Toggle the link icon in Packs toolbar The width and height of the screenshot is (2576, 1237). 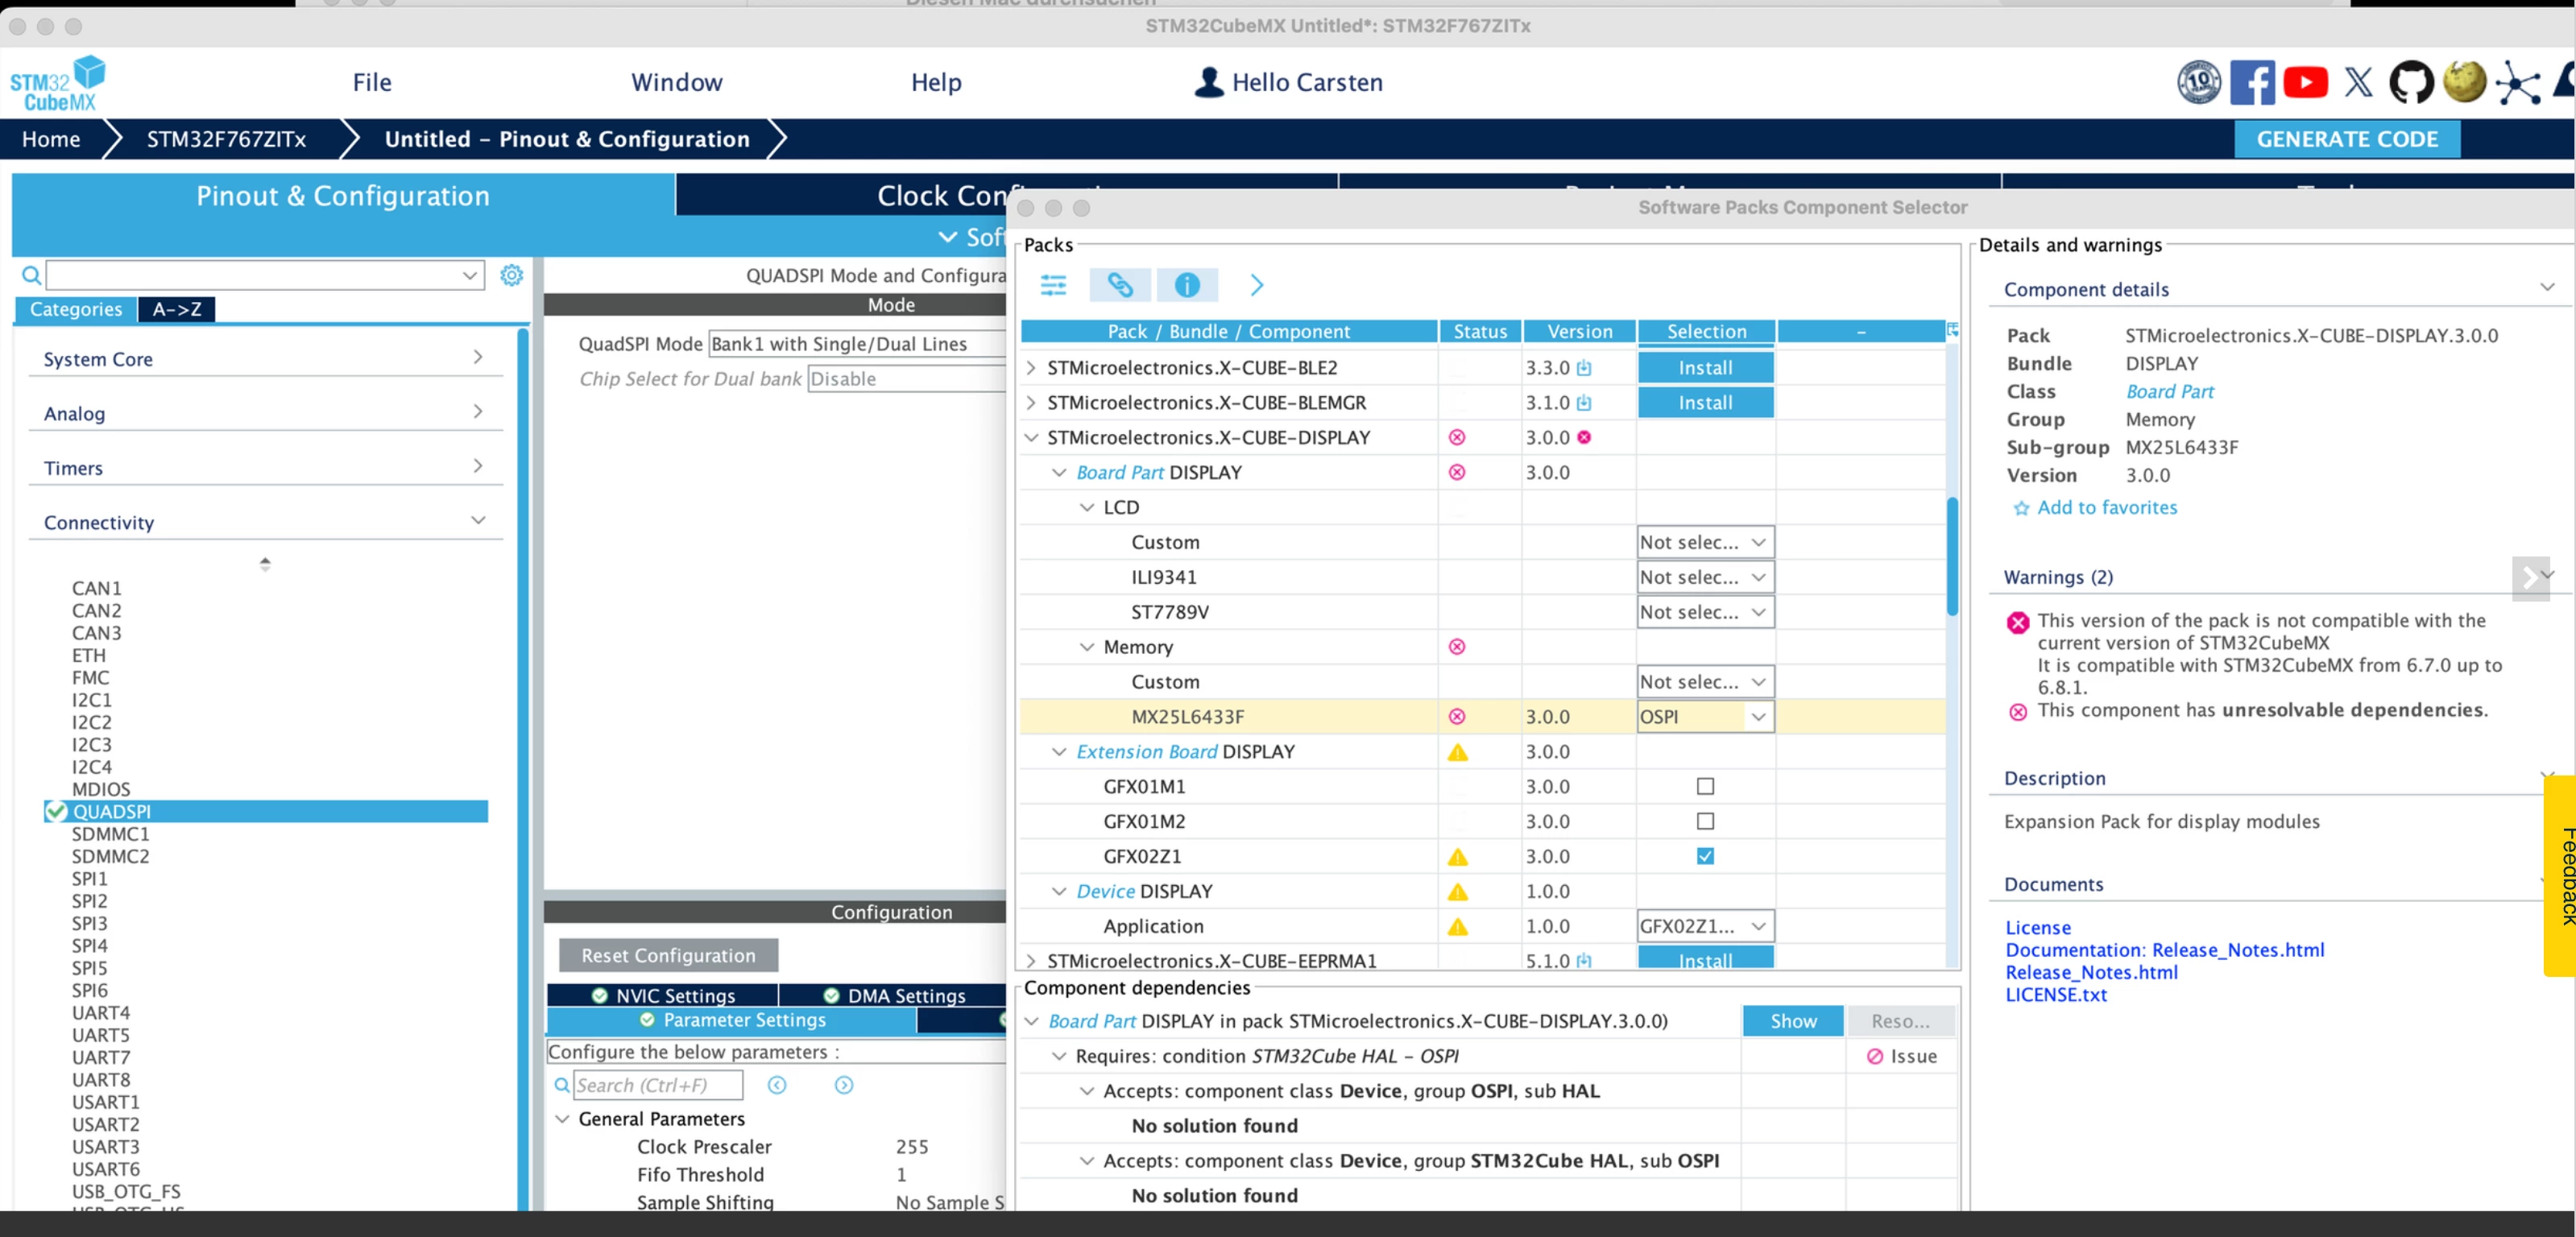pyautogui.click(x=1119, y=285)
